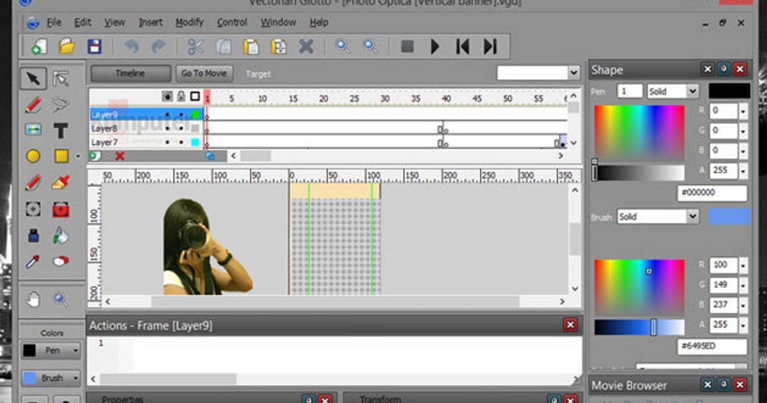Toggle lock dot of Layer9

[182, 115]
